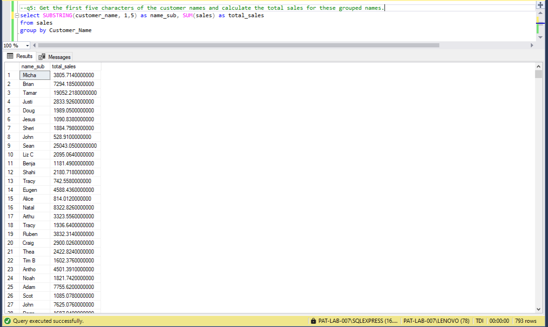Click the TDI database status entry

480,320
